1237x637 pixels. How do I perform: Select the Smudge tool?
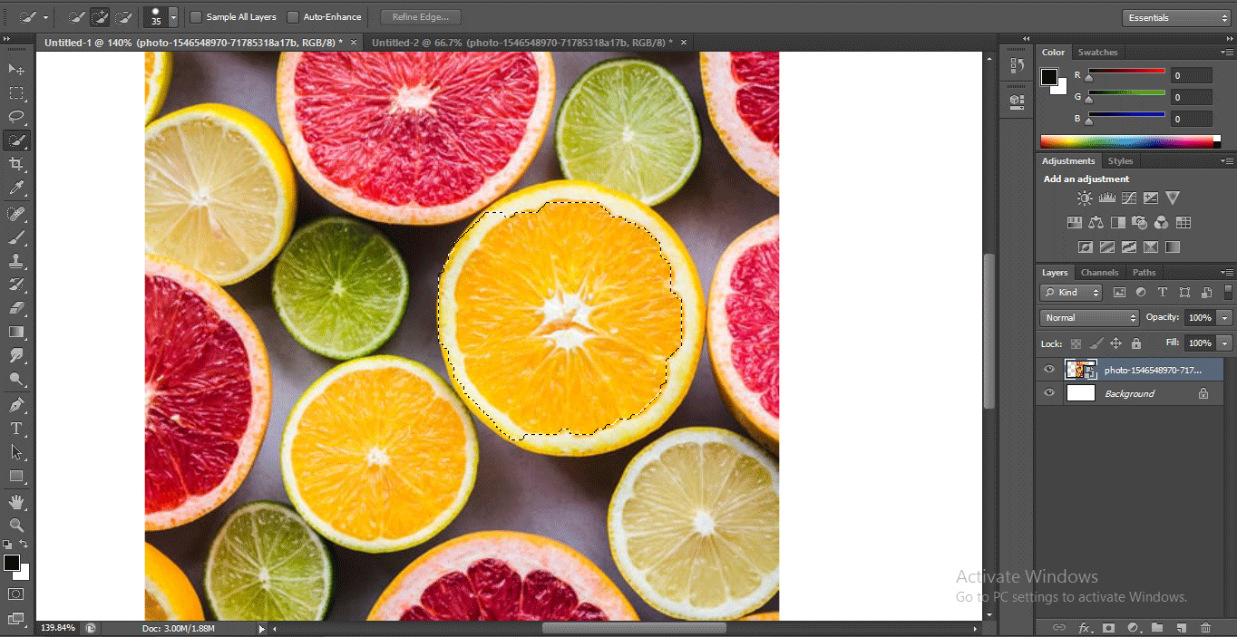[x=16, y=356]
